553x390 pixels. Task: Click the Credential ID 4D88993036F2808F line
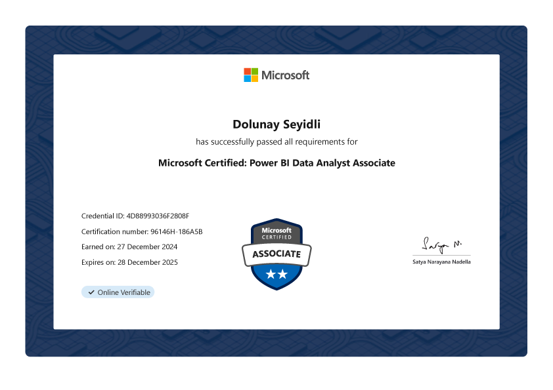click(135, 216)
